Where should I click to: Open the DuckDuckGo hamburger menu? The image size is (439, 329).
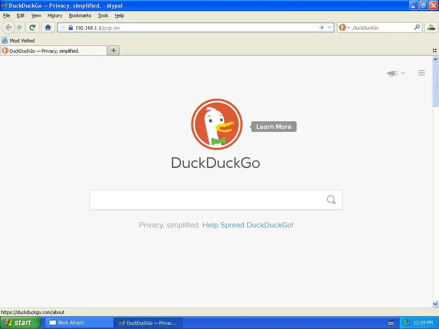[422, 73]
